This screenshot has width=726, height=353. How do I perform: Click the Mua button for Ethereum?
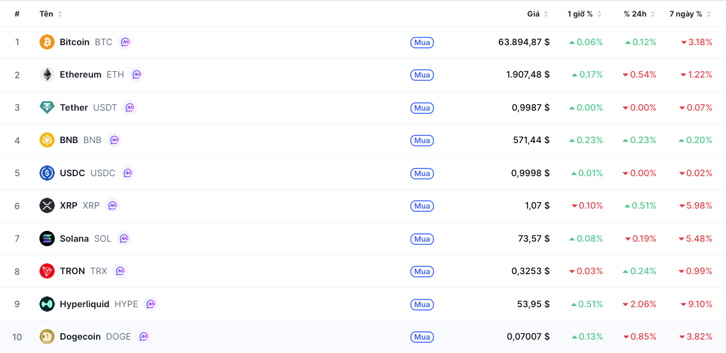422,75
